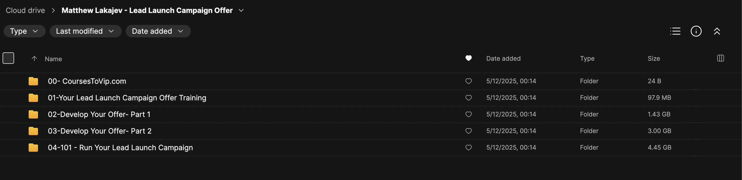Viewport: 742px width, 180px height.
Task: Open the info panel icon
Action: click(x=696, y=31)
